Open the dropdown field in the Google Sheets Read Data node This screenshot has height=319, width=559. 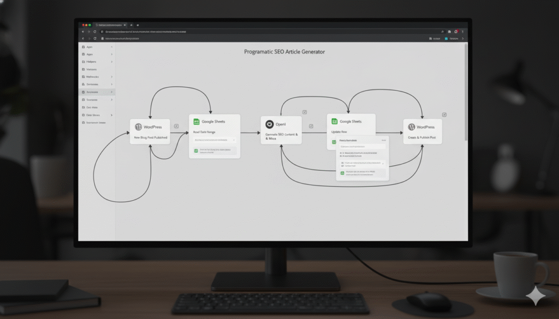214,140
